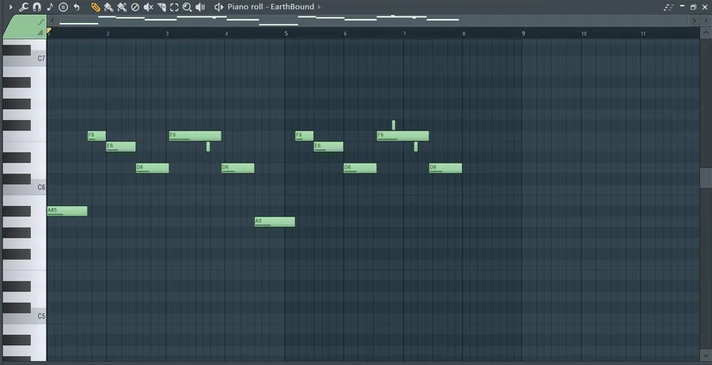
Task: Open the Piano roll - EarthBound target selector
Action: (271, 7)
